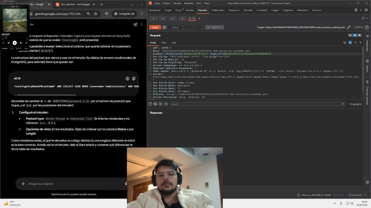Toggle shuffle in the music mini player
371x208 pixels.
point(3,43)
